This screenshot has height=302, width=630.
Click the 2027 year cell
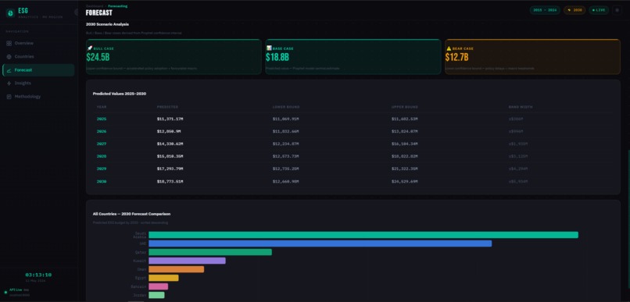tap(102, 144)
